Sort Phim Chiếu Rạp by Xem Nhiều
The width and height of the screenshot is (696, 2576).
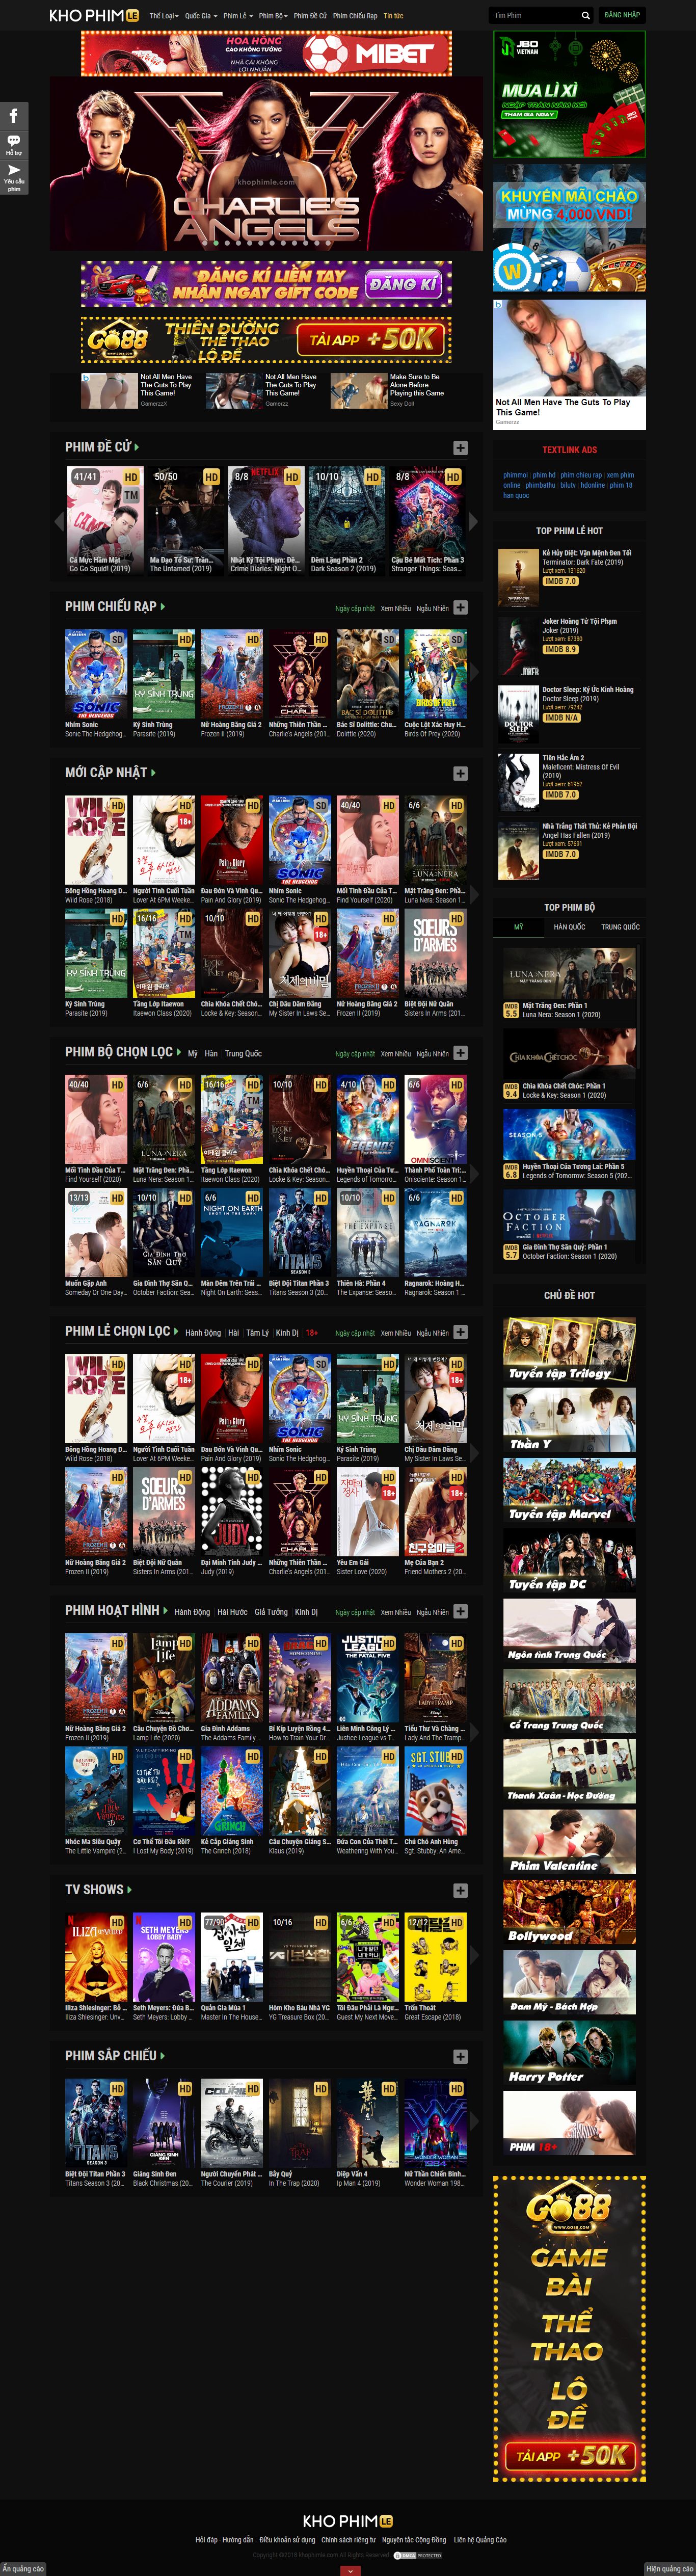coord(395,608)
